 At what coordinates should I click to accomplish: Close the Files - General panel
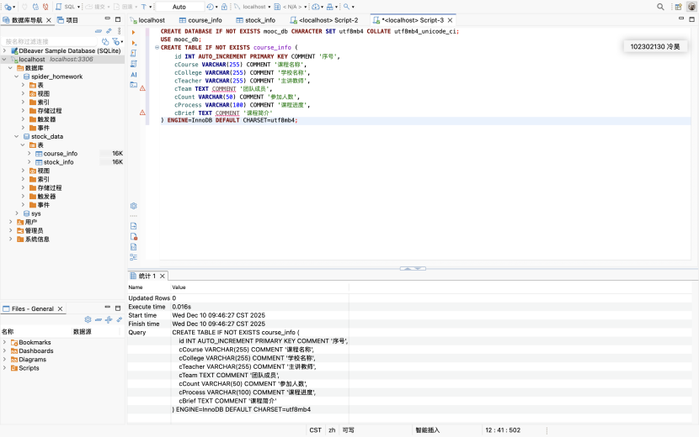[60, 308]
